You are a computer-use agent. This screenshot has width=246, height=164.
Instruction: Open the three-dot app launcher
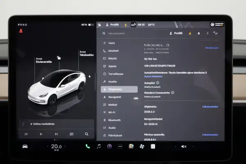pos(120,146)
